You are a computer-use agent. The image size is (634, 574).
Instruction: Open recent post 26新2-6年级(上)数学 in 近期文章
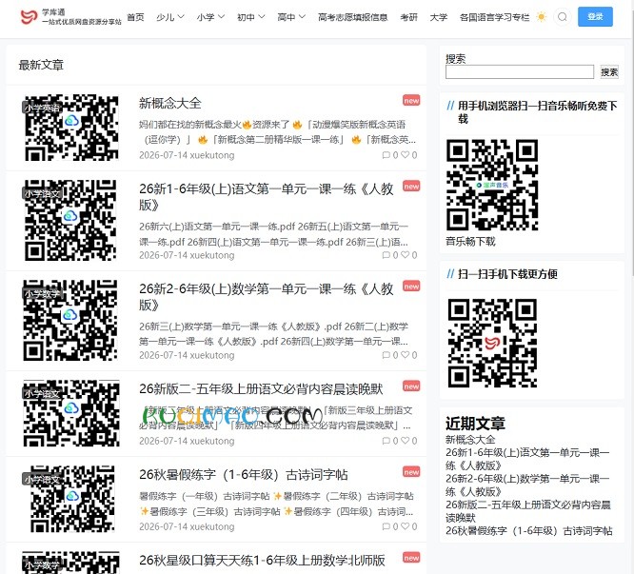[527, 485]
